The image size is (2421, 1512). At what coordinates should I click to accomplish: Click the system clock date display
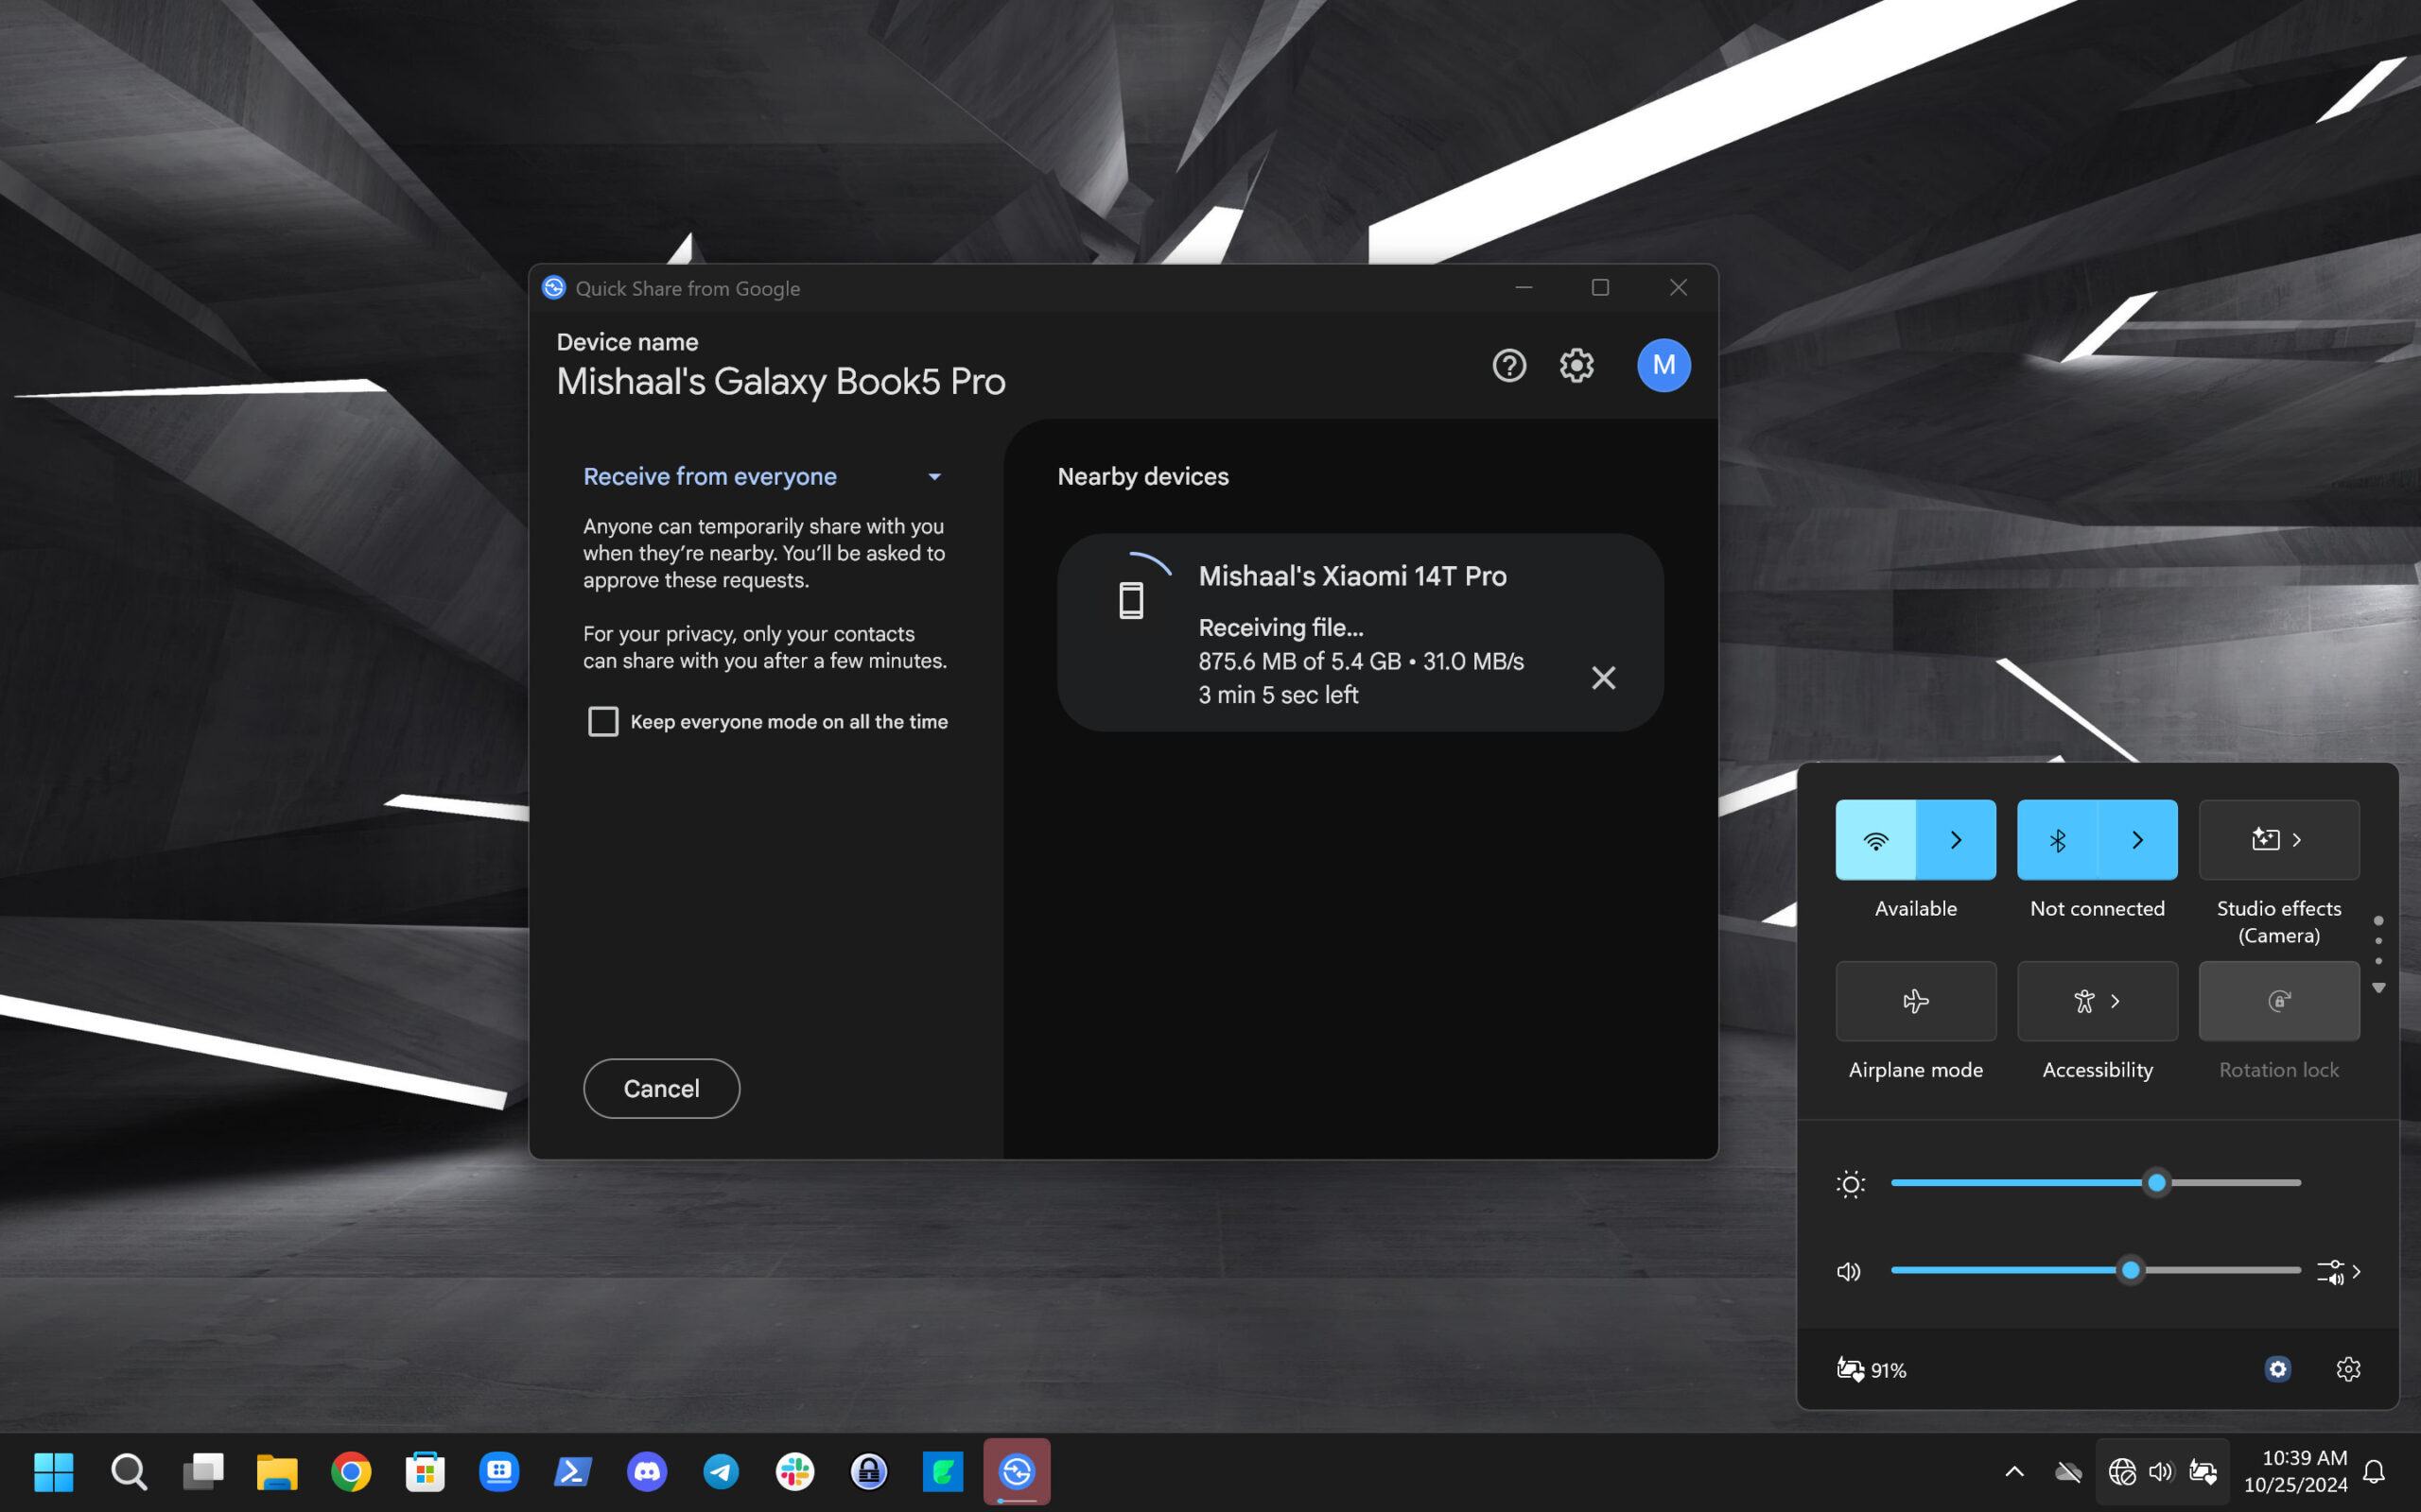click(2299, 1485)
